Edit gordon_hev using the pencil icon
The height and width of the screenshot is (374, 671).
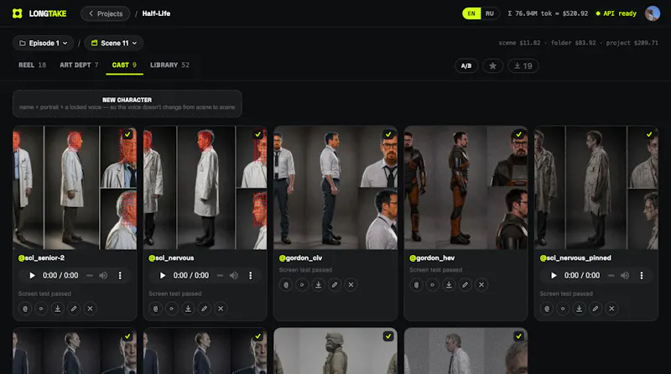(466, 284)
